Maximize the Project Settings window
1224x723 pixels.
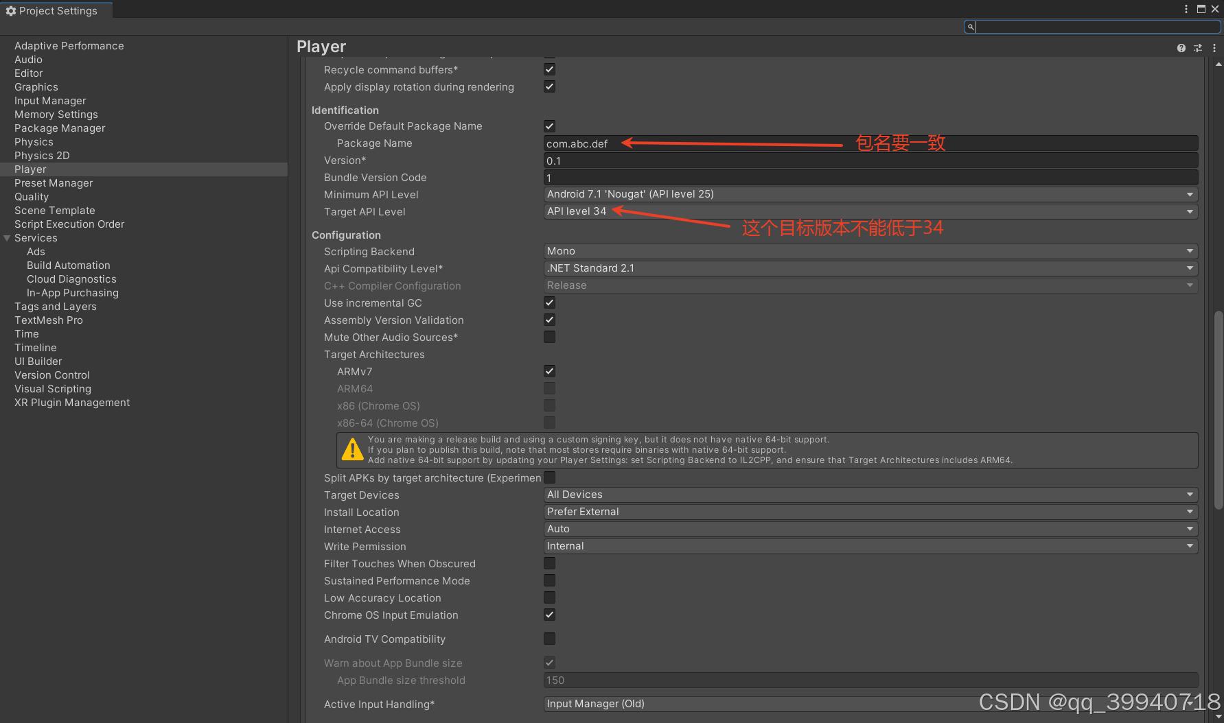point(1201,9)
